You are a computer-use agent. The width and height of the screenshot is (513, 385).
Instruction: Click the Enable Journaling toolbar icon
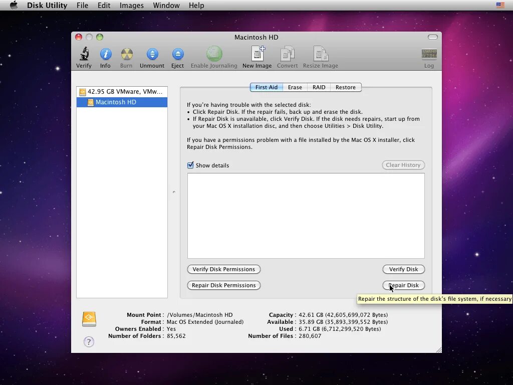[x=214, y=54]
